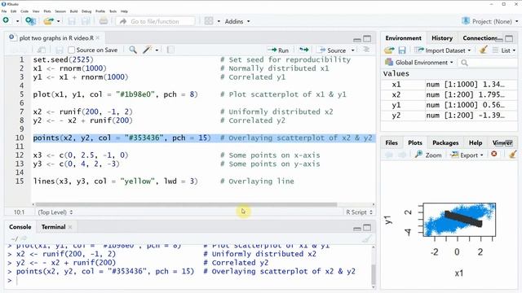Open the Code menu
The image size is (522, 293).
(24, 11)
